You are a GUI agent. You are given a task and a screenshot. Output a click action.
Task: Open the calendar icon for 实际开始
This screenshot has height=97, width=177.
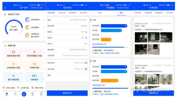click(x=86, y=63)
